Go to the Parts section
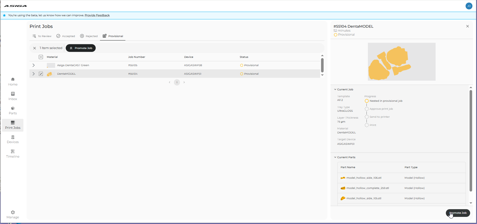Viewport: 477px width, 224px height. [13, 111]
